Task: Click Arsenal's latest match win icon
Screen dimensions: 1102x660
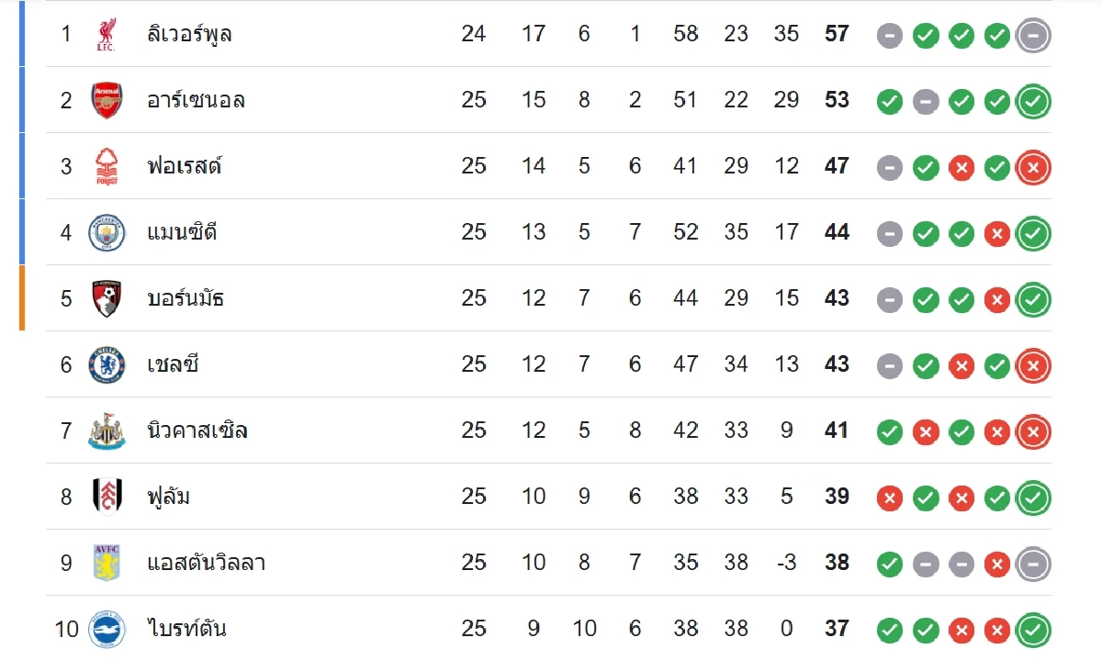Action: click(x=1033, y=101)
